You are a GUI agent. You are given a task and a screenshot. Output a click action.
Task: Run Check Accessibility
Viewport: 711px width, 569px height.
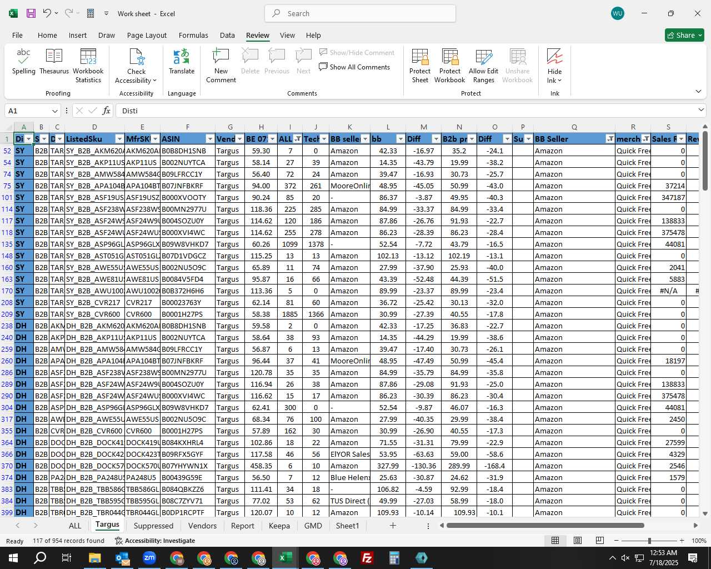(136, 66)
